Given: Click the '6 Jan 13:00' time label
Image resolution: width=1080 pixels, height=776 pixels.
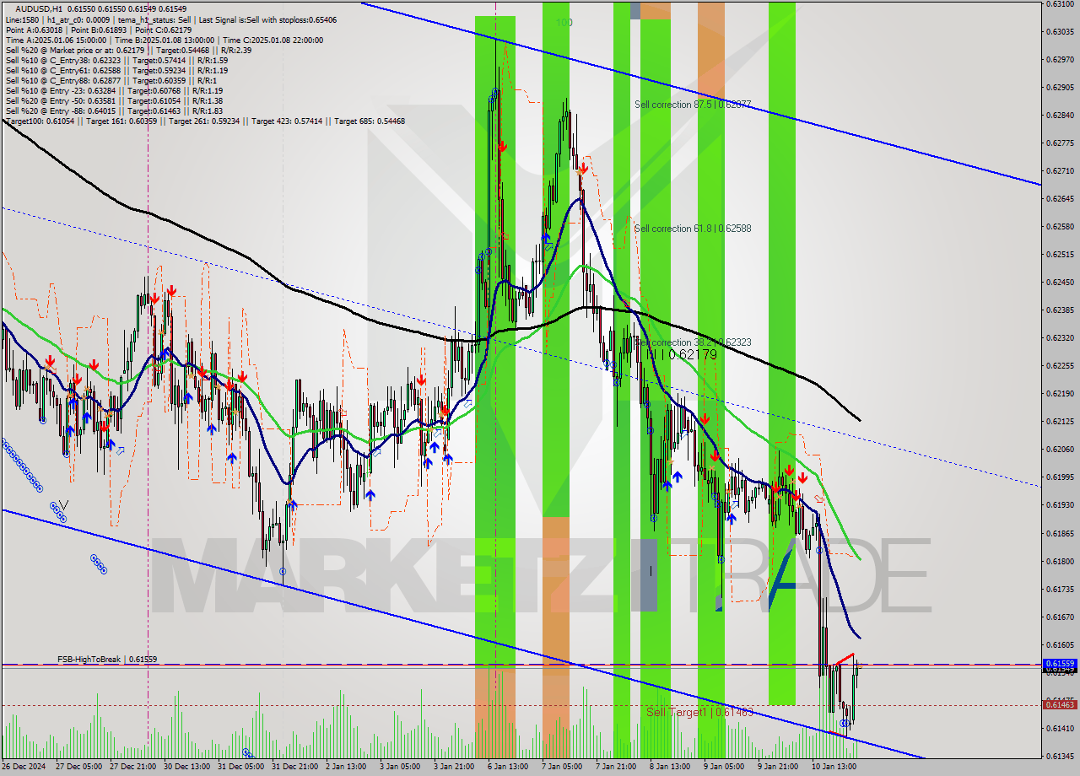Looking at the screenshot, I should (508, 767).
